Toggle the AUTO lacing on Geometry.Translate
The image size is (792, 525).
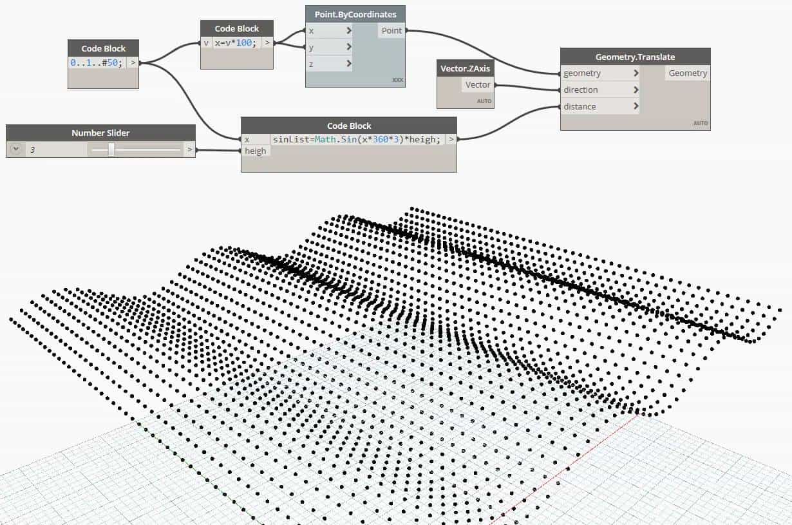[x=700, y=123]
